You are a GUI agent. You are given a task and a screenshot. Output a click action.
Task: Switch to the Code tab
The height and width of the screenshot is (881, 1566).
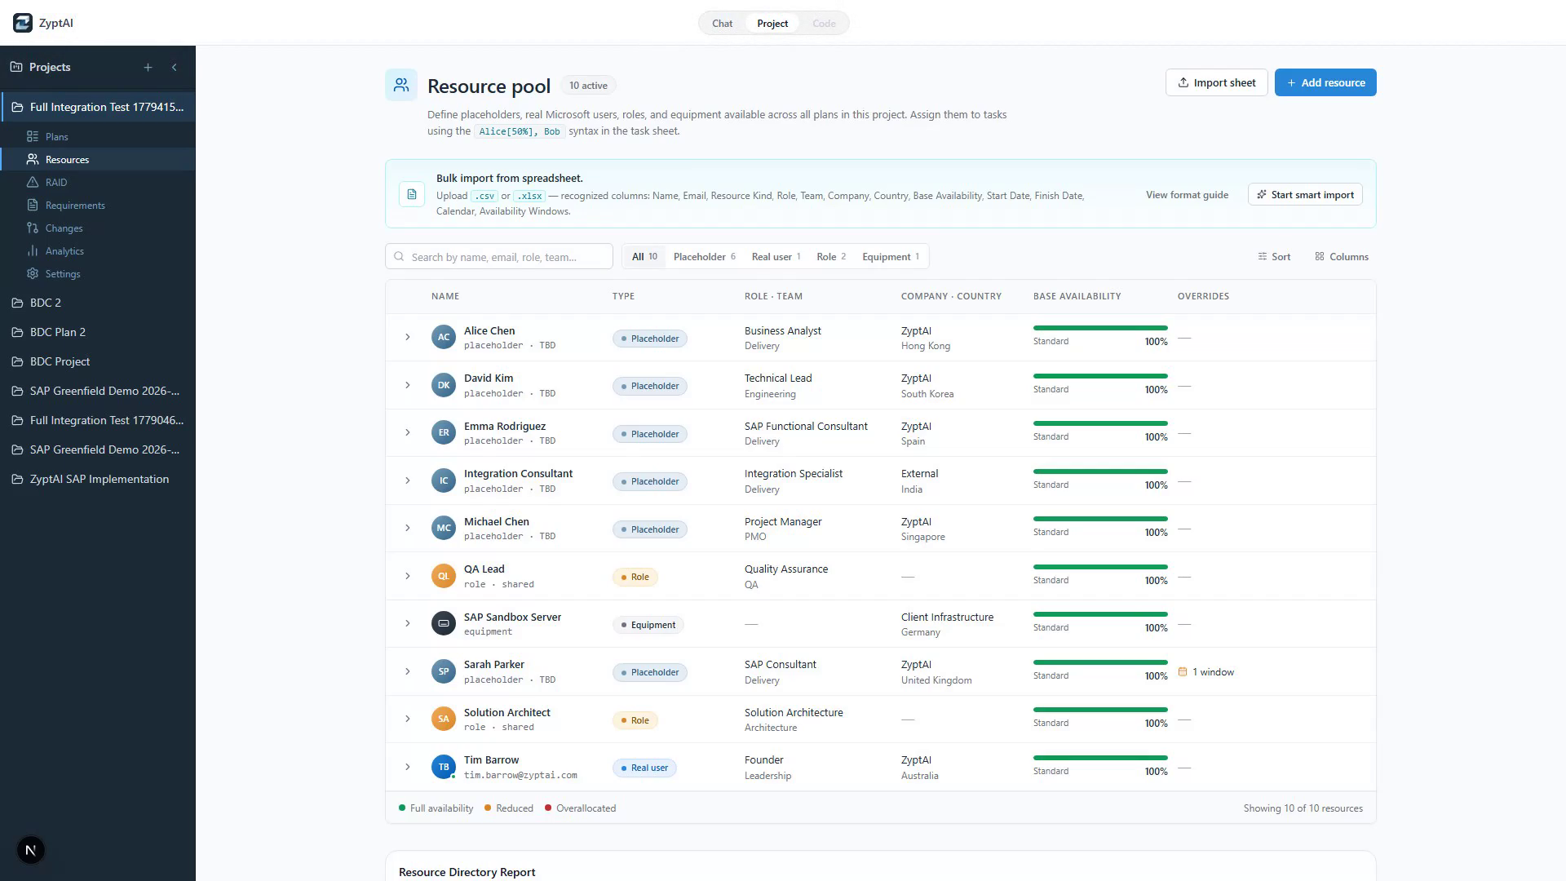point(824,23)
